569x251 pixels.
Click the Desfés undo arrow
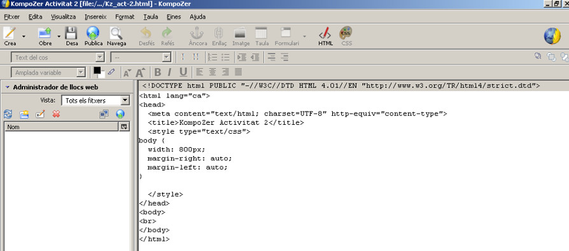(146, 33)
